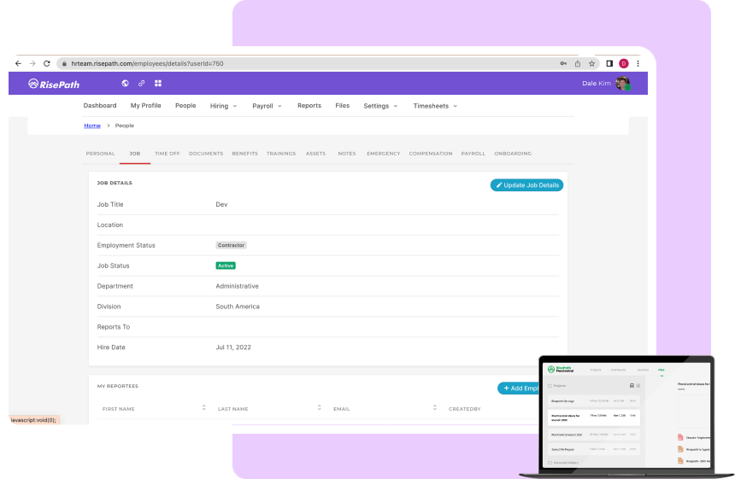The image size is (735, 479).
Task: Bookmark this page with the star icon
Action: (x=591, y=63)
